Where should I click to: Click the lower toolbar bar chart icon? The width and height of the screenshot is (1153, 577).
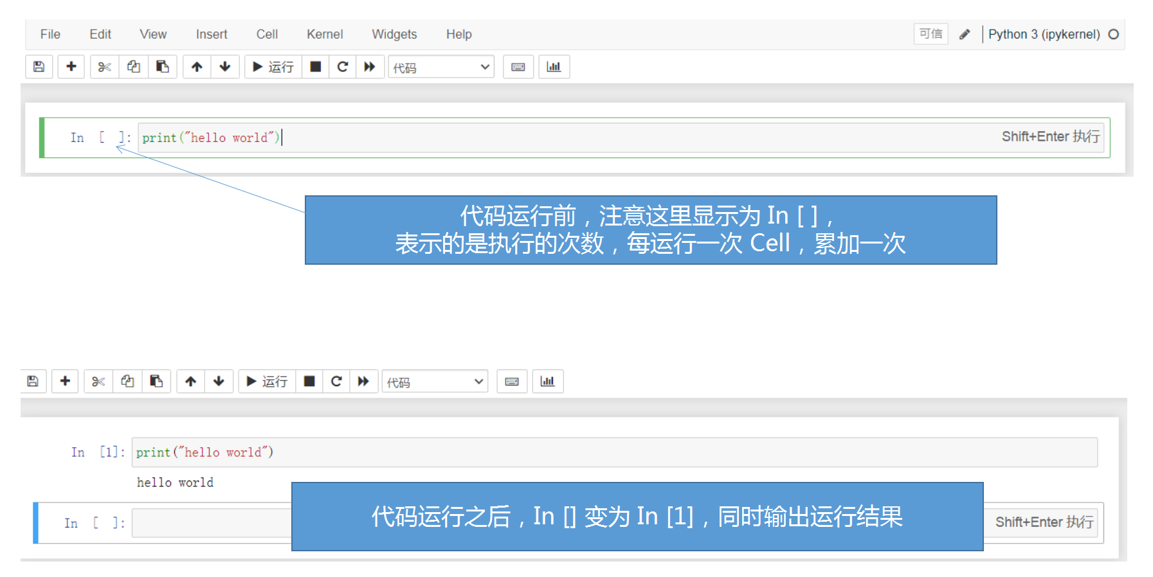547,382
